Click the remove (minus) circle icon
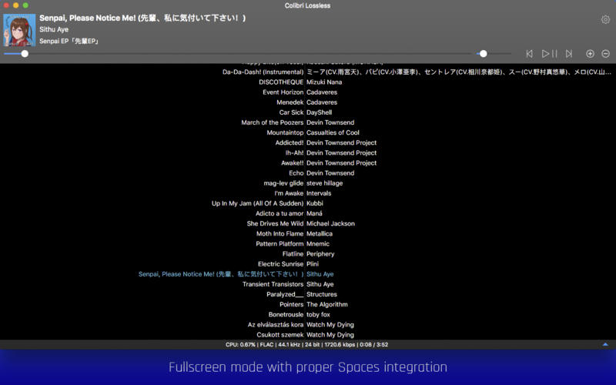Image resolution: width=616 pixels, height=385 pixels. coord(605,54)
